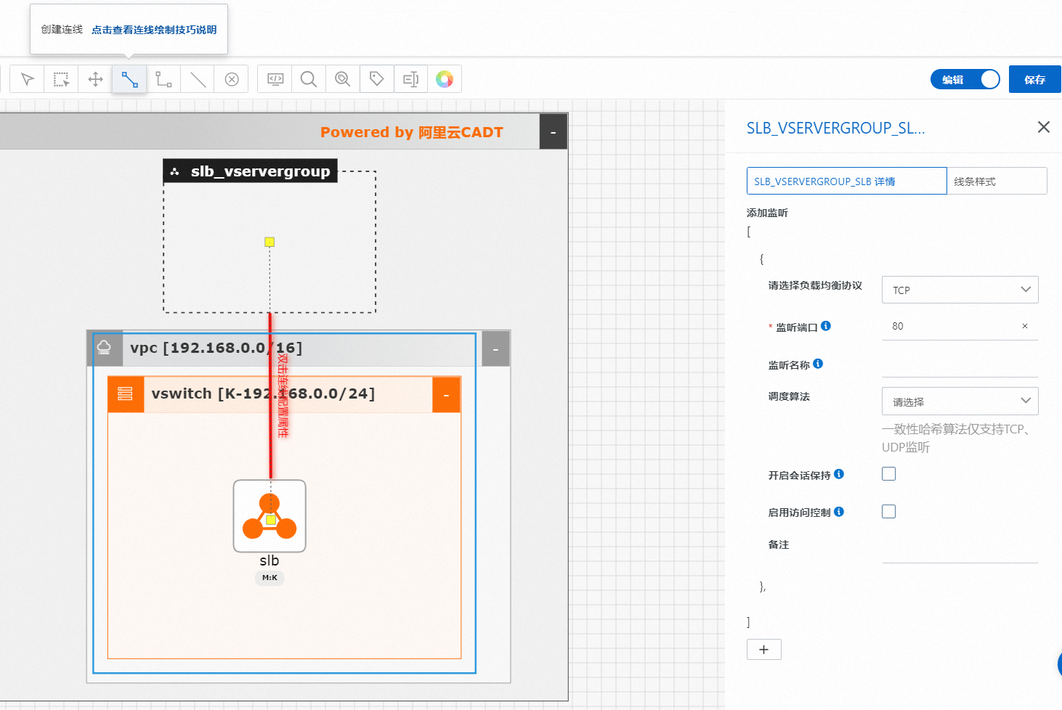The height and width of the screenshot is (710, 1062).
Task: Click the 监听名称 input field
Action: (x=960, y=364)
